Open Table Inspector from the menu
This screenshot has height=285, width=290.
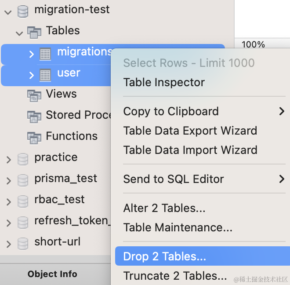coord(164,82)
